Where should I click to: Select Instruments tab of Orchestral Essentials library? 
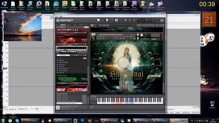63,83
